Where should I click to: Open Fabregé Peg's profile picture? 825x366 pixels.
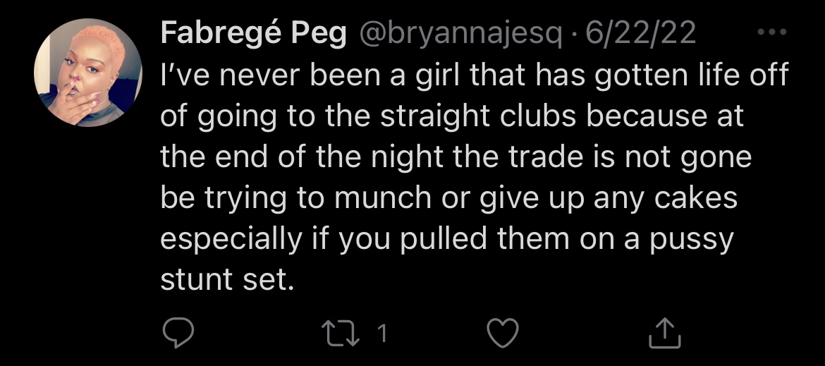tap(88, 73)
